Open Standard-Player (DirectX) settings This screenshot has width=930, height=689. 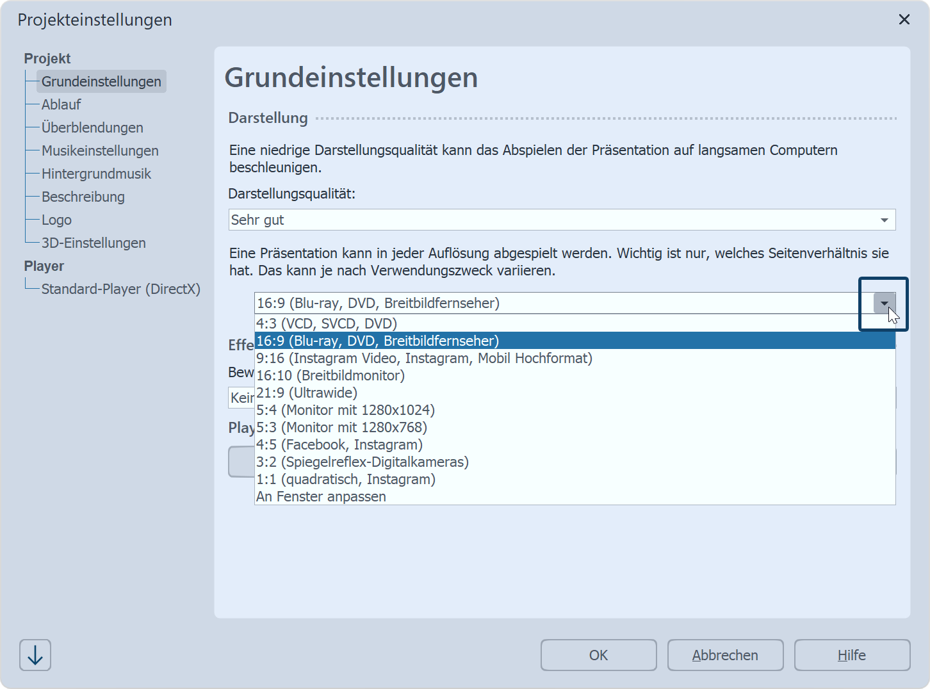click(120, 289)
